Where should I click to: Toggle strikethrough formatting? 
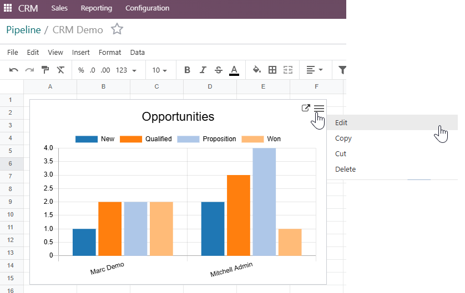[x=218, y=70]
